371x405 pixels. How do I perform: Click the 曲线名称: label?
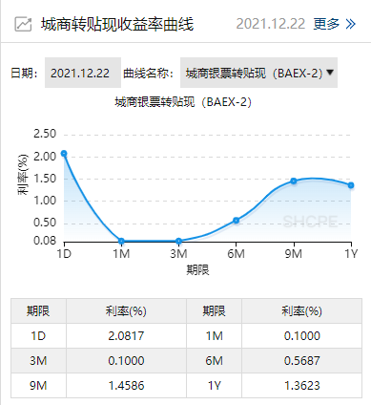[149, 73]
